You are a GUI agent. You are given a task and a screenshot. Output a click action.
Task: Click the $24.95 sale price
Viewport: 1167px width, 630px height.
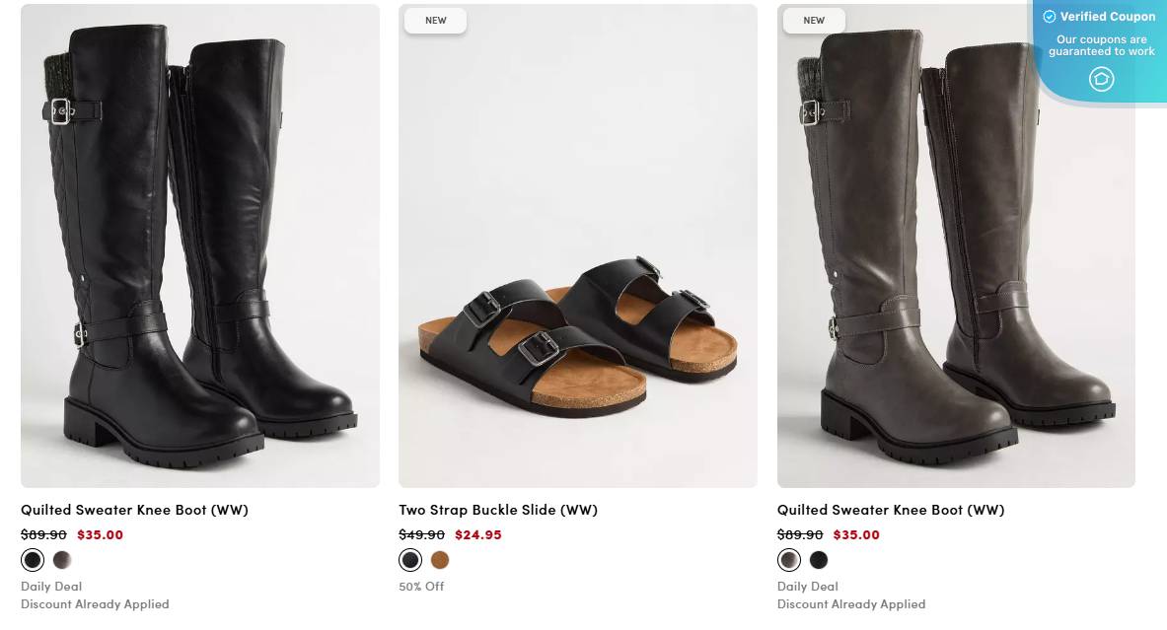click(478, 535)
